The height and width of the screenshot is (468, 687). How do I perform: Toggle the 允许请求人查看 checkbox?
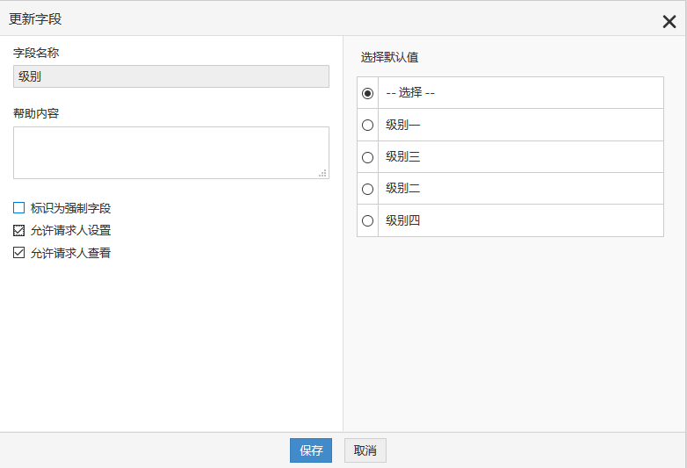(19, 253)
